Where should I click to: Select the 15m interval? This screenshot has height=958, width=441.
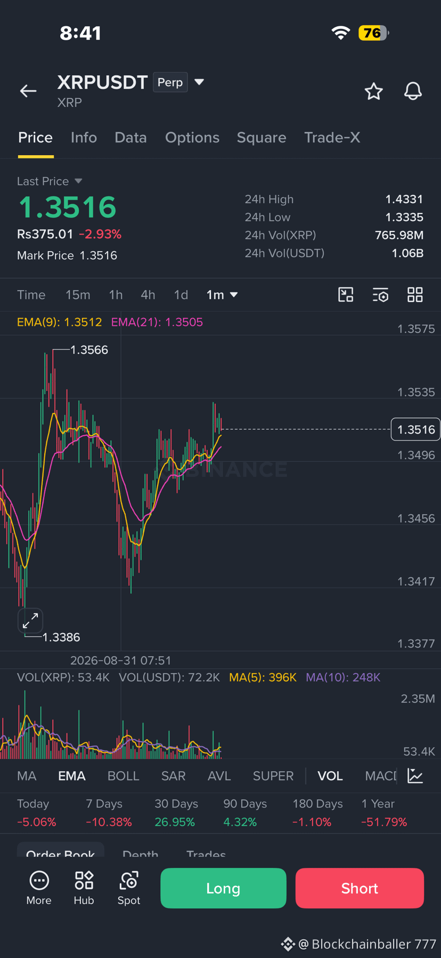pyautogui.click(x=78, y=294)
